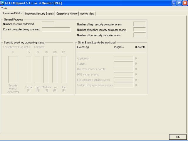Click the 'System Integrity checker events:' label
This screenshot has height=141, width=188.
coord(95,85)
